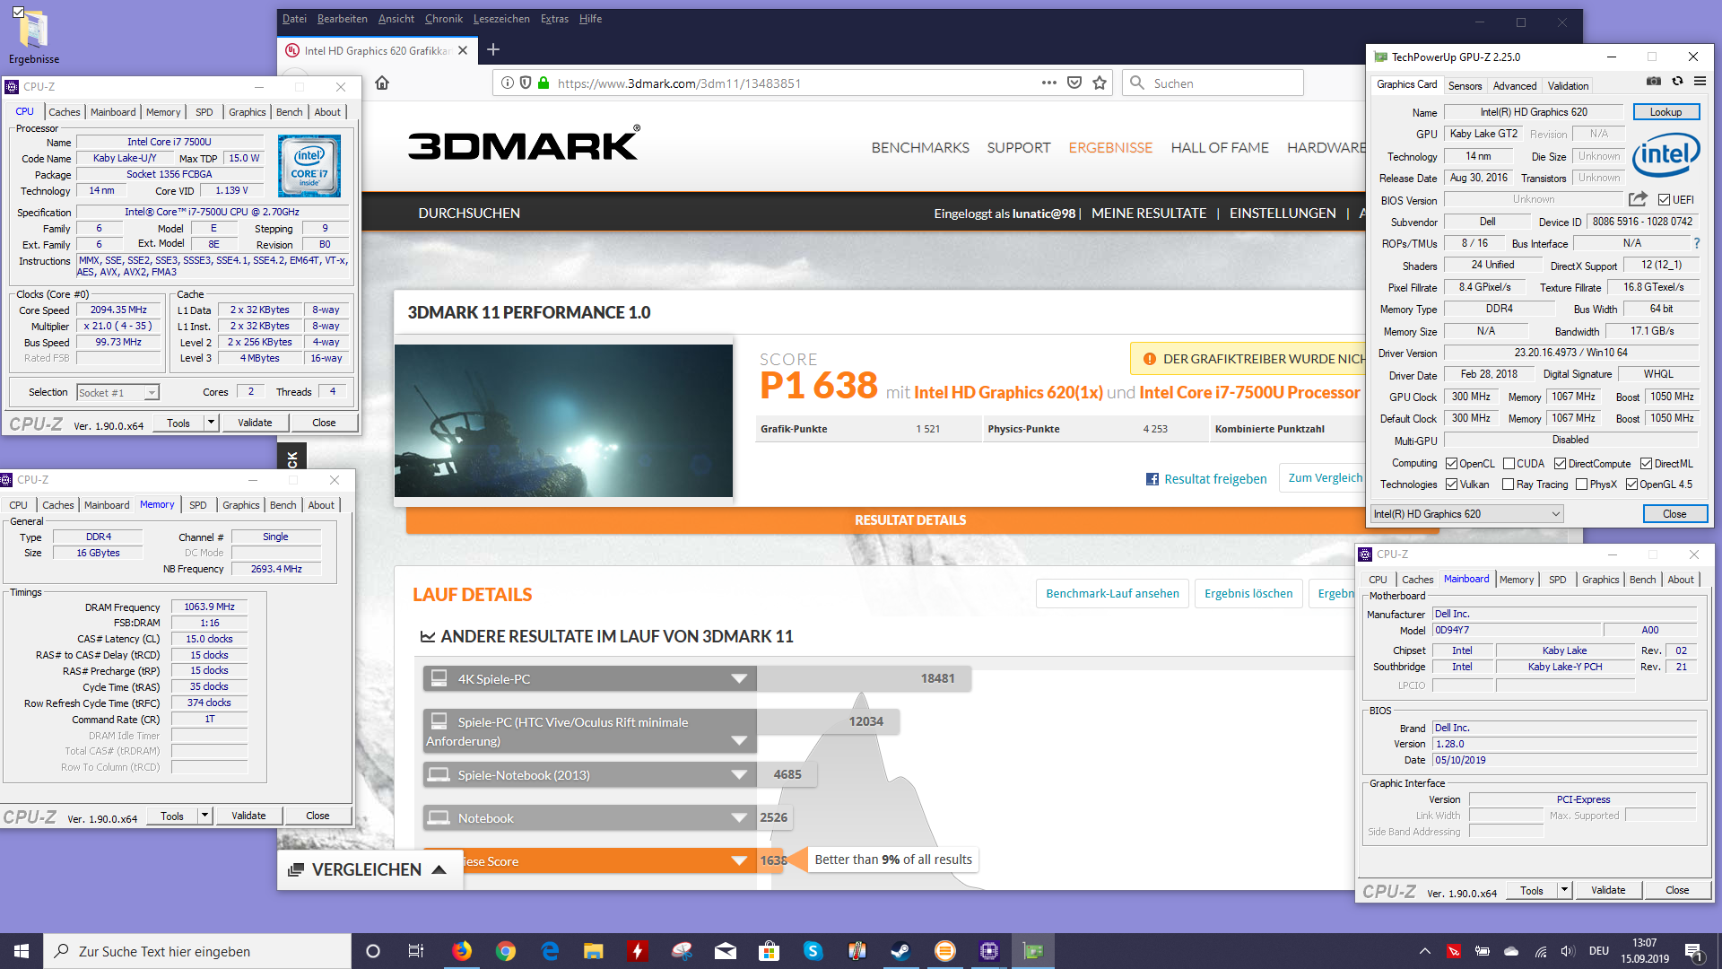Open GPU-Z hamburger menu

coord(1700,82)
